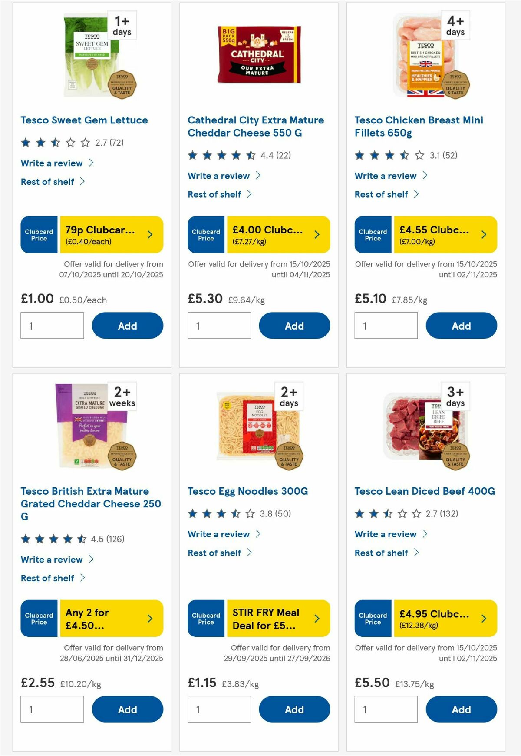The height and width of the screenshot is (756, 521).
Task: Add Cathedral City Extra Mature Cheddar to basket
Action: click(294, 325)
